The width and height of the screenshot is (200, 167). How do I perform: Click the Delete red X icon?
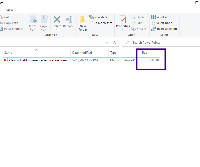pos(57,19)
